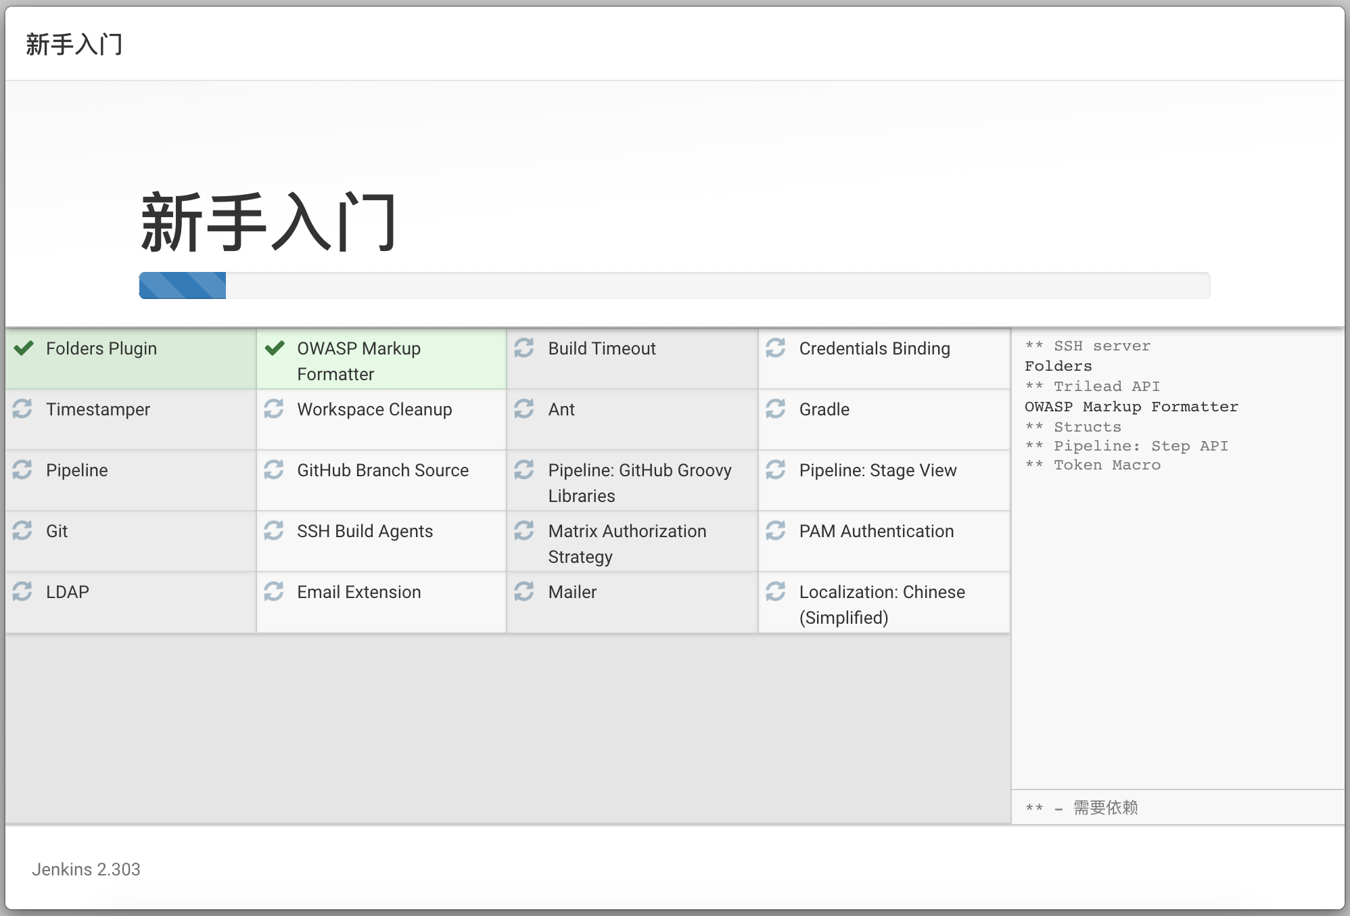Select the Mailer plugin name

573,592
